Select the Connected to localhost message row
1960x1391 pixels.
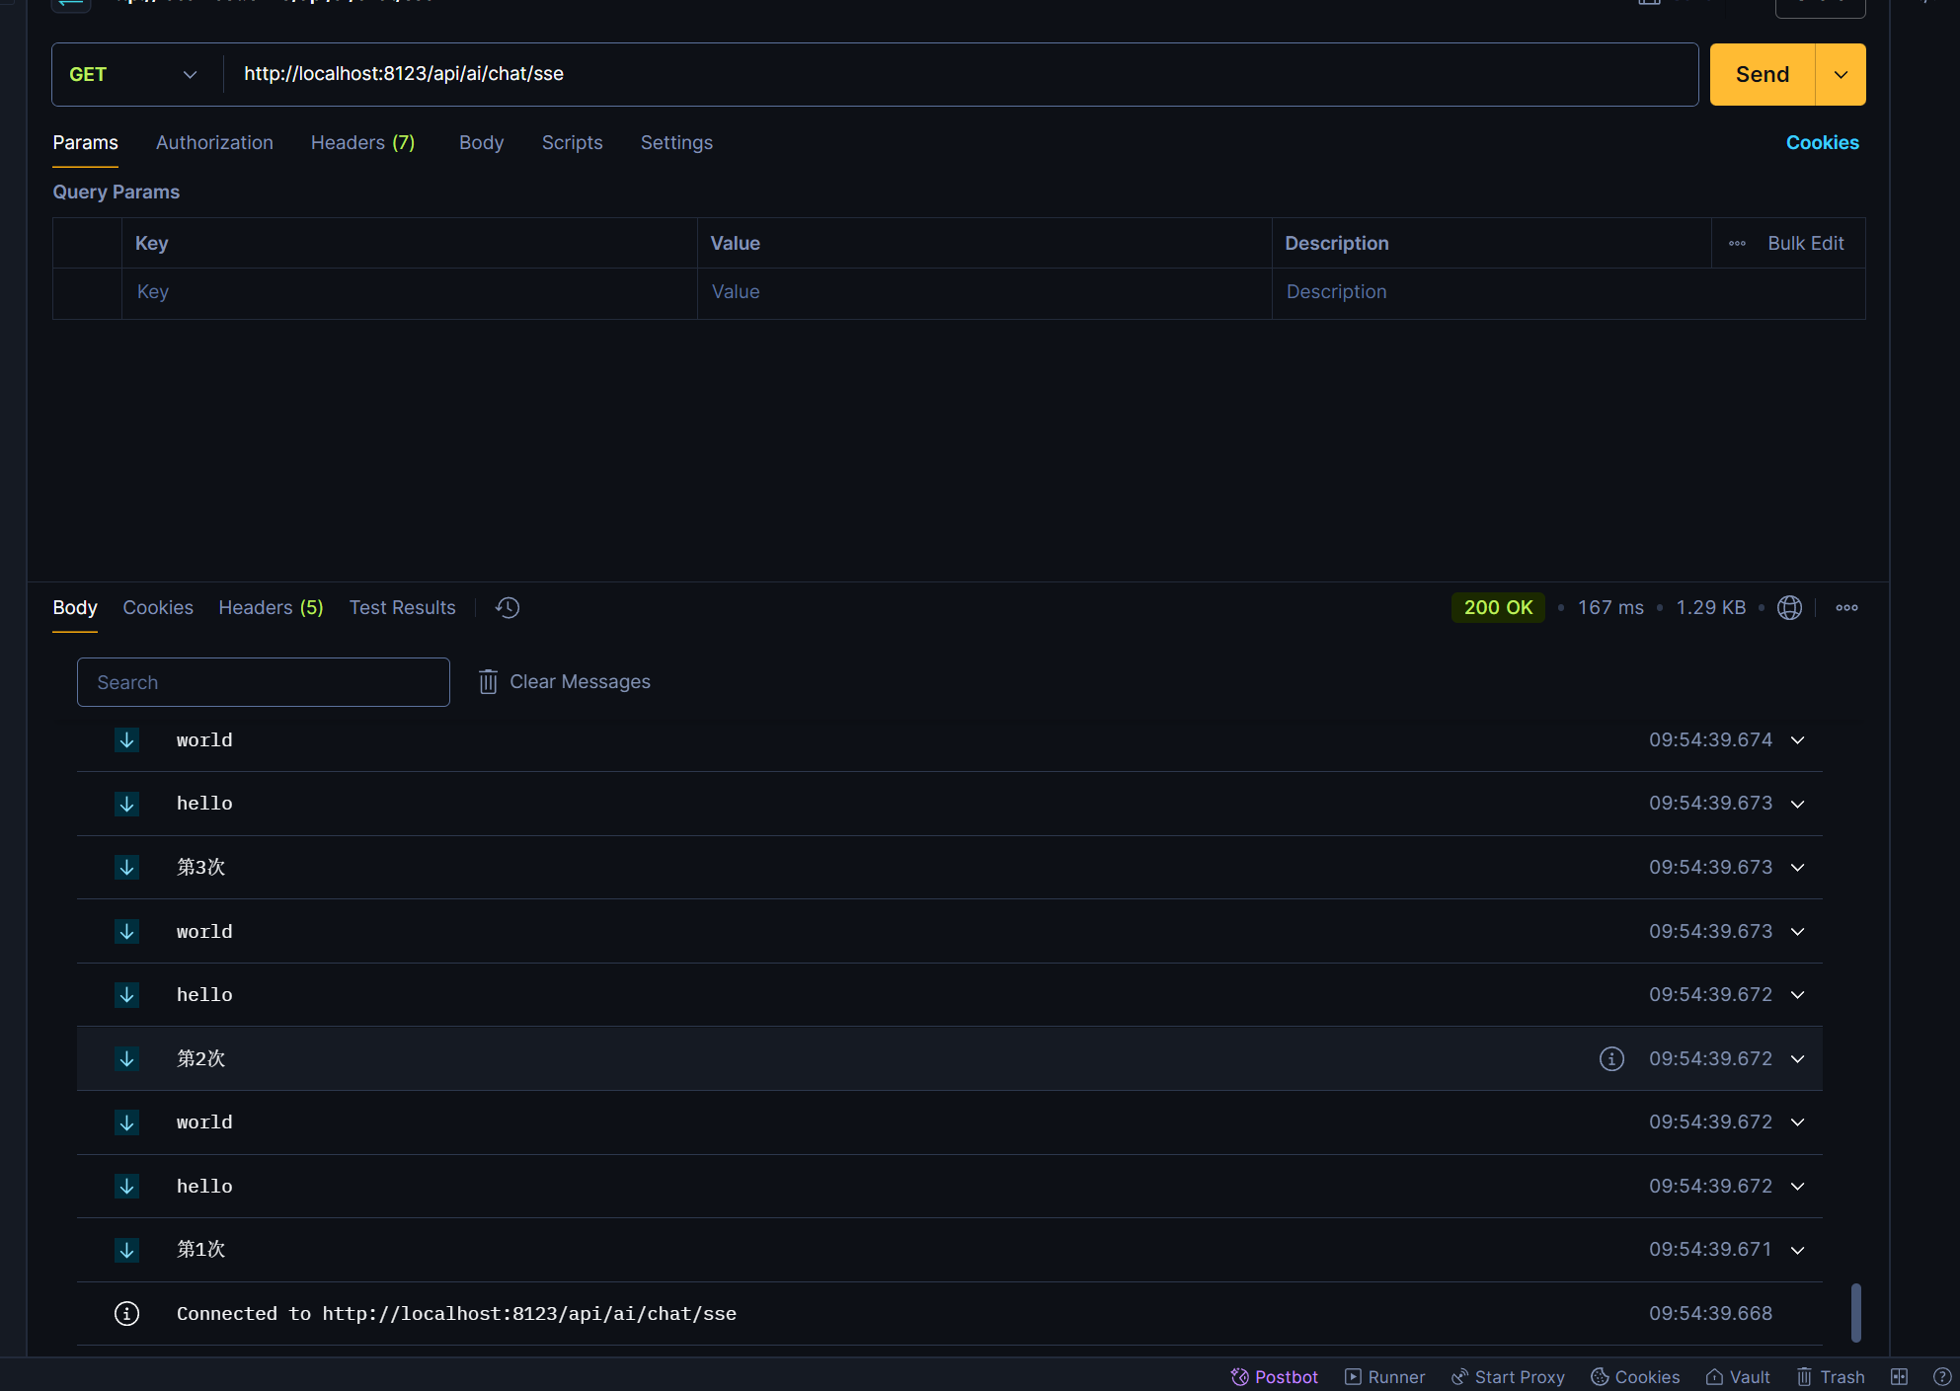pos(949,1313)
